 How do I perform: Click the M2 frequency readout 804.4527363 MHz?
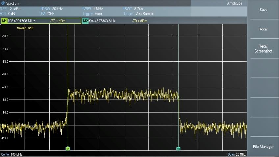(x=102, y=21)
